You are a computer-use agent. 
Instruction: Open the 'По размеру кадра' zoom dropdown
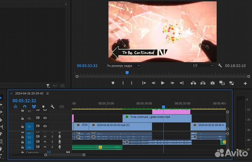click(x=123, y=65)
